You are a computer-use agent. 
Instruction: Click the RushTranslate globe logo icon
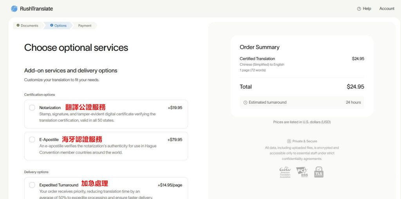pos(14,9)
